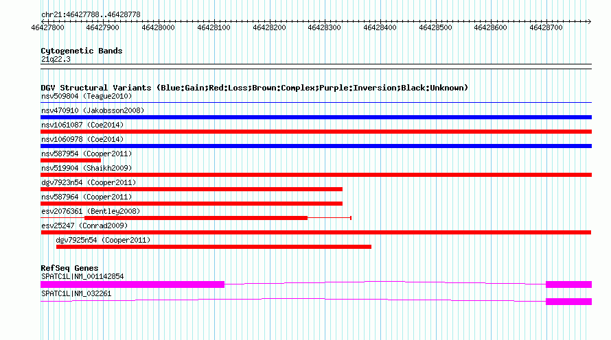
Task: Click the RefSeq Genes track title
Action: [69, 268]
